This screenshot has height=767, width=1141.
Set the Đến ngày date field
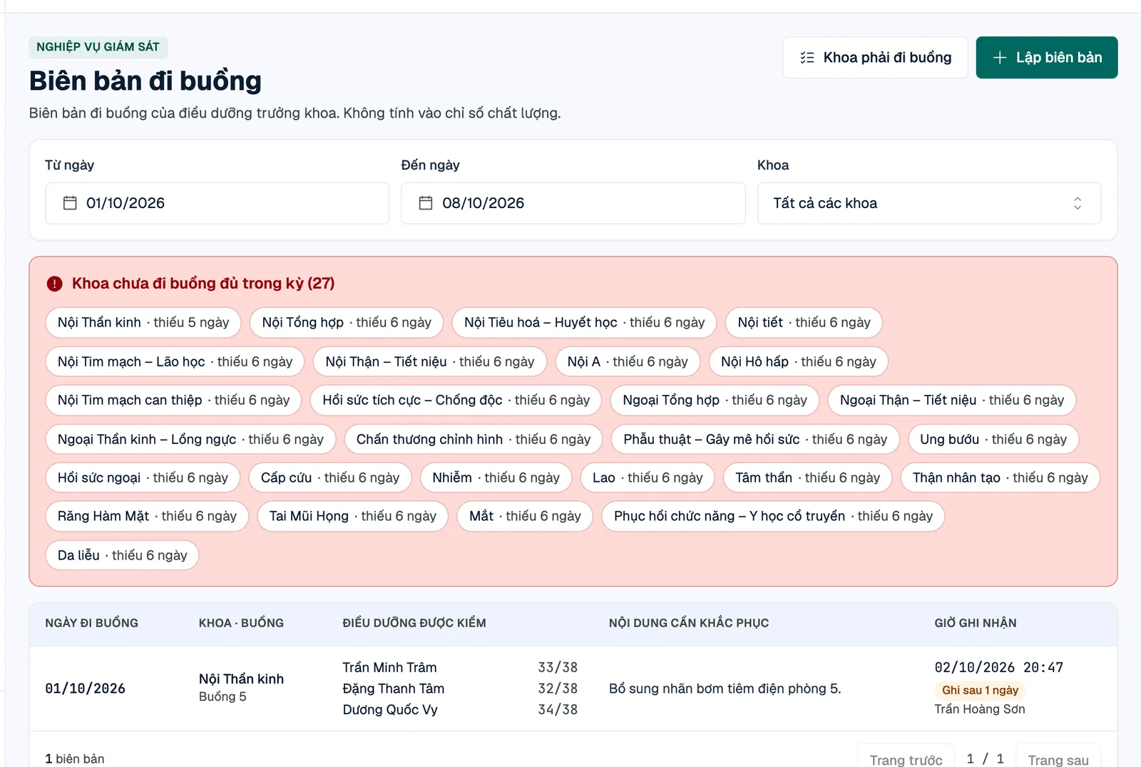click(573, 203)
